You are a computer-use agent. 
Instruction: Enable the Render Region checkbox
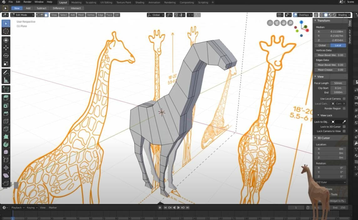(x=344, y=108)
